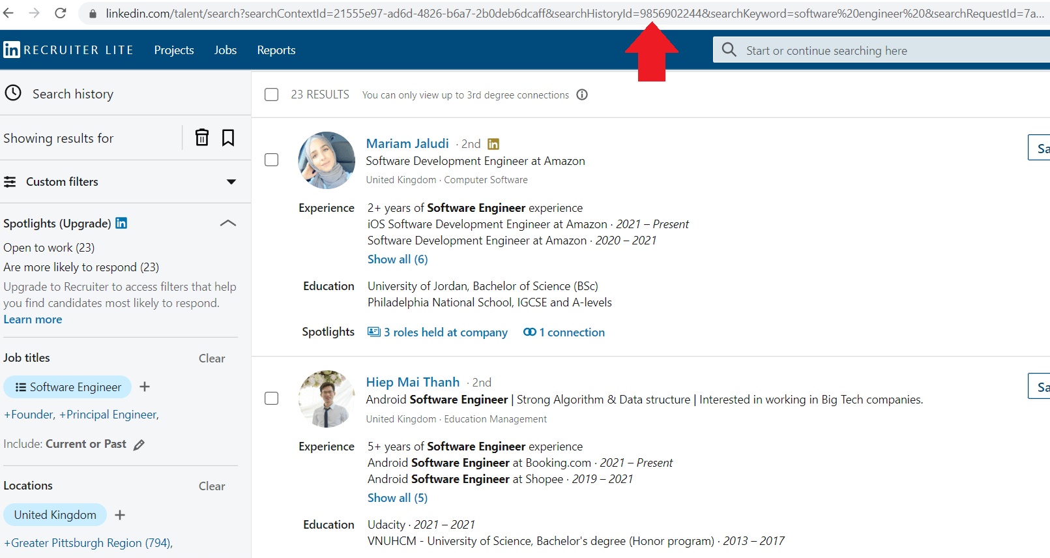Open Hiep Mai Thanh's profile link

pyautogui.click(x=413, y=382)
